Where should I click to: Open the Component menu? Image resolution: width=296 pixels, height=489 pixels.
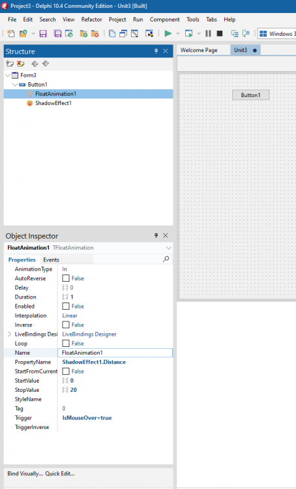click(165, 20)
